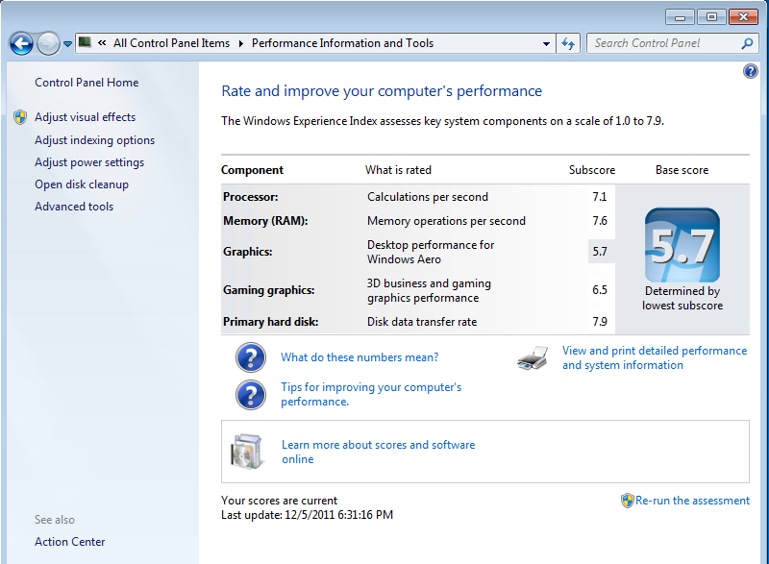Open the address bar history dropdown
Viewport: 769px width, 564px height.
[x=546, y=43]
